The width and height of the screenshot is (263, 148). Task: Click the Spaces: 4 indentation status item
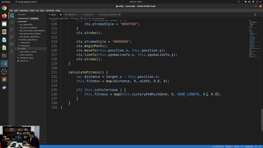229,146
